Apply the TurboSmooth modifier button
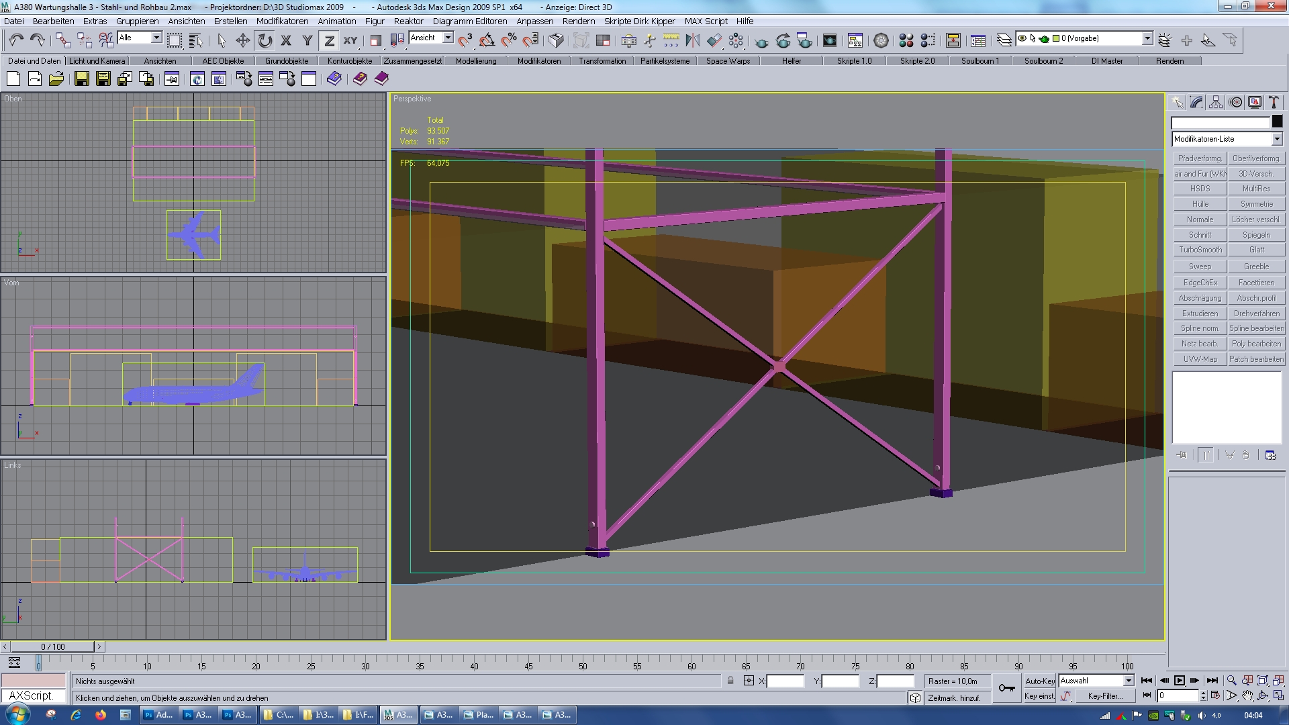This screenshot has width=1289, height=725. click(x=1200, y=250)
